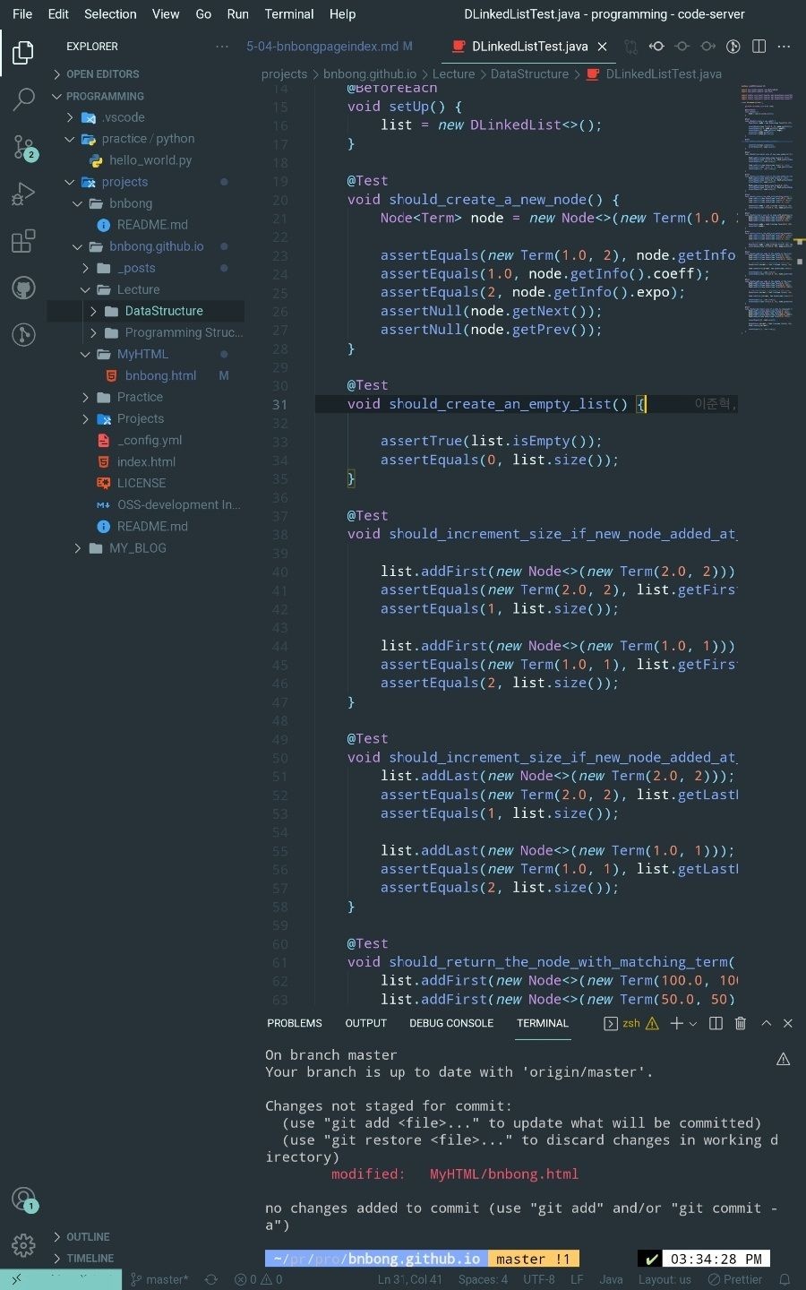
Task: Expand the DataStructure folder
Action: [146, 311]
